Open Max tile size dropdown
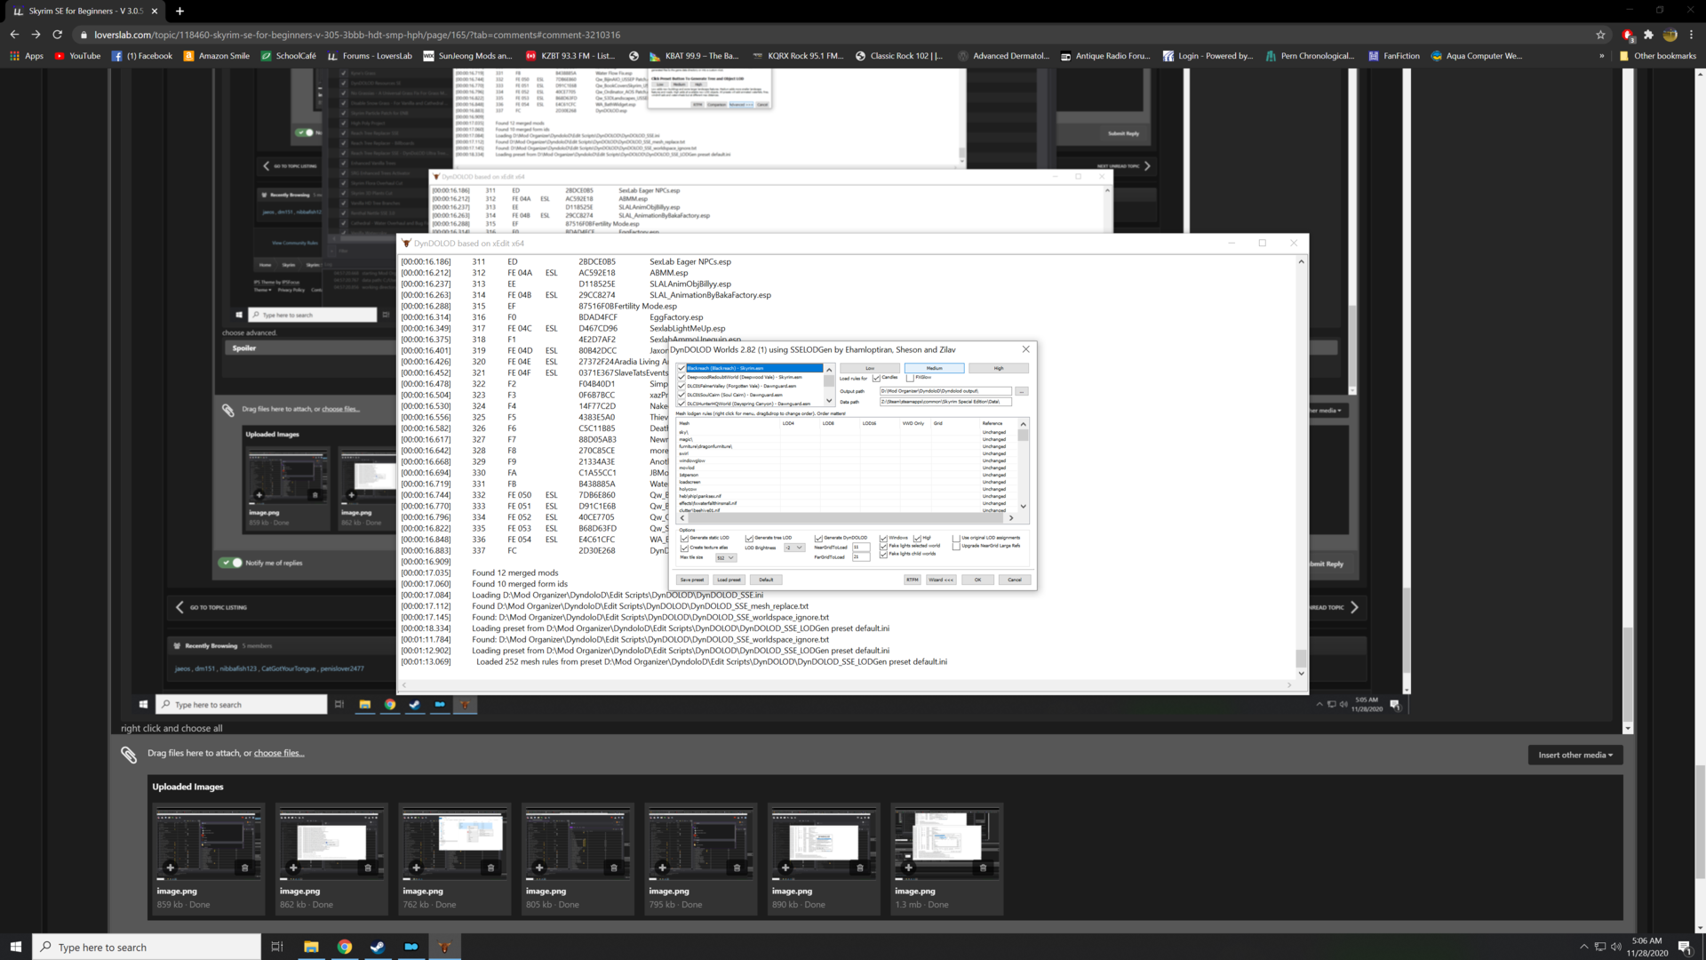 [725, 558]
